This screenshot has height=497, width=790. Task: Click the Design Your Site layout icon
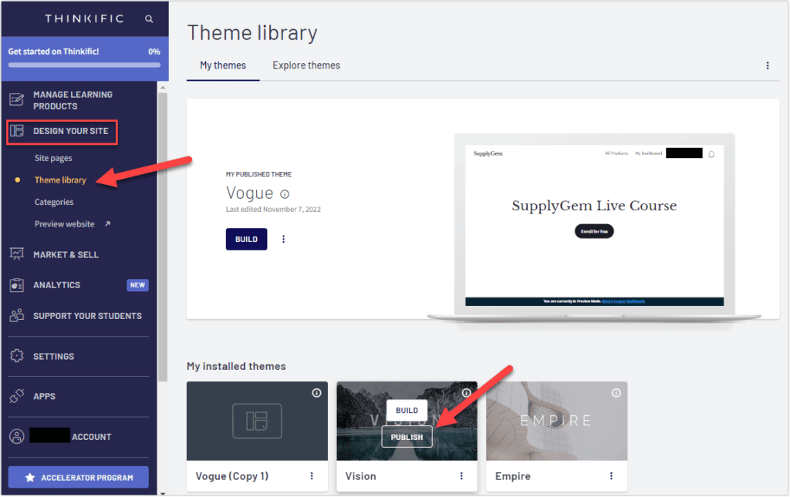17,131
